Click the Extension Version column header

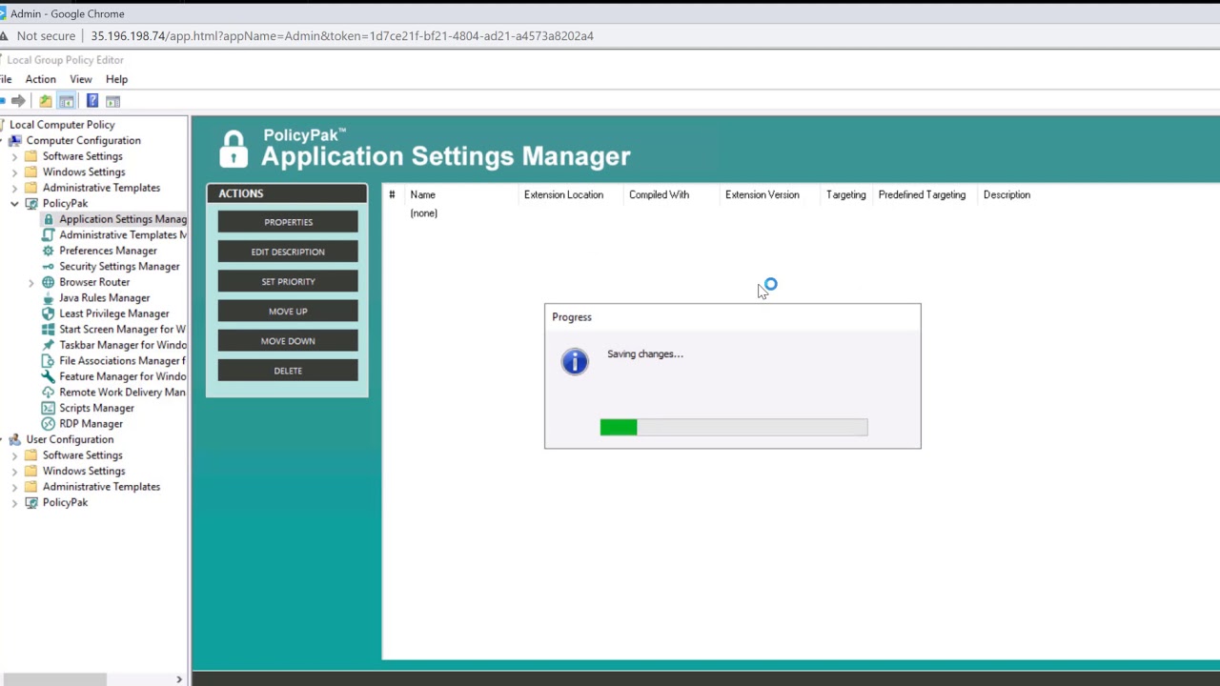tap(762, 194)
